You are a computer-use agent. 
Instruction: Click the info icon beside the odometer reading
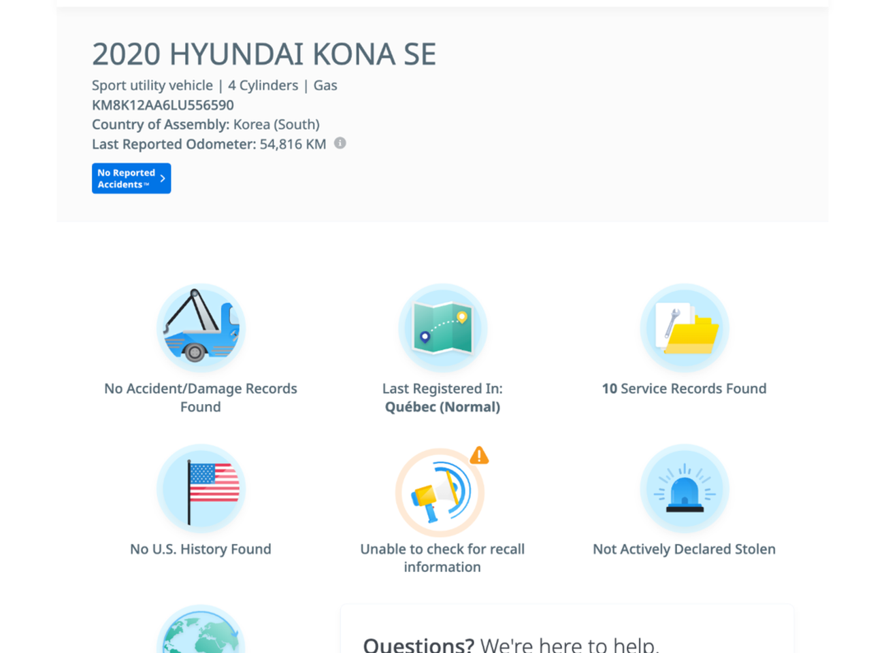point(340,143)
